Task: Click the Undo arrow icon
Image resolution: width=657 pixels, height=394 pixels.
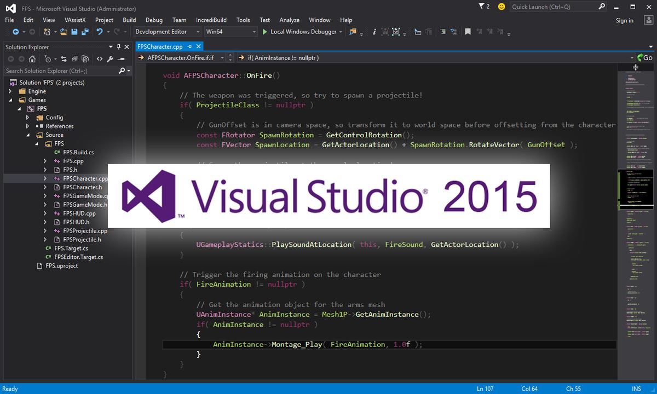Action: click(x=100, y=32)
